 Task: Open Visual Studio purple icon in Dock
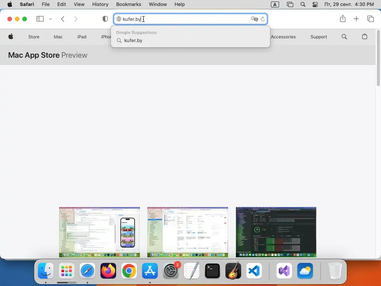pos(284,271)
